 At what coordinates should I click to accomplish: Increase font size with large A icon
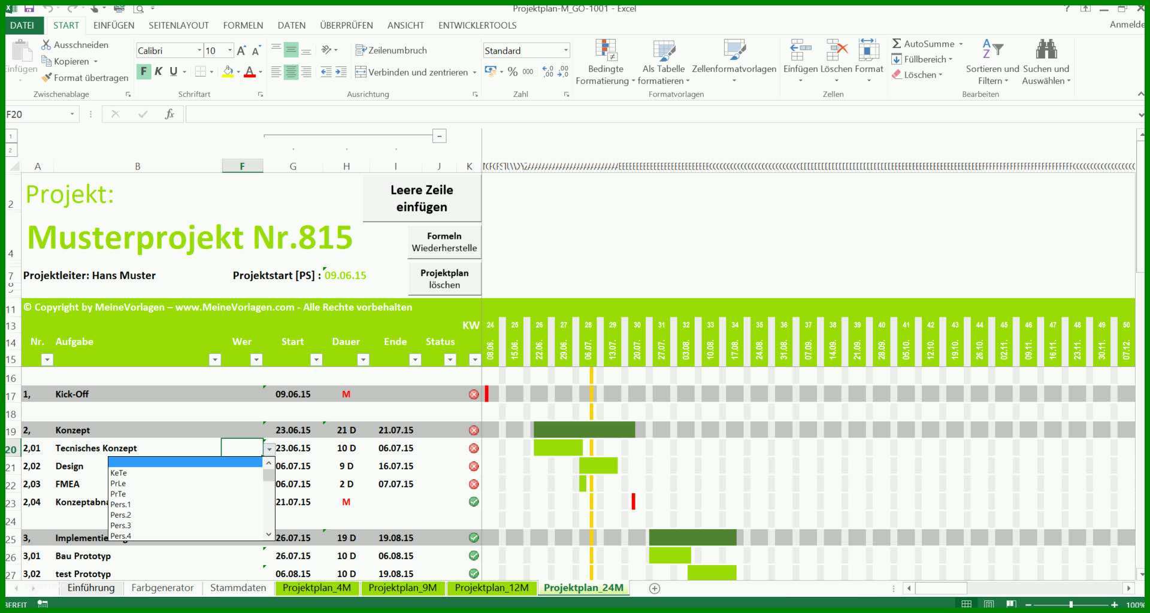(241, 51)
